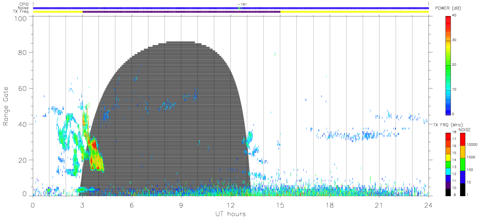The width and height of the screenshot is (482, 222).
Task: Click the 12 tick label on the UT hours axis
Action: [x=231, y=205]
